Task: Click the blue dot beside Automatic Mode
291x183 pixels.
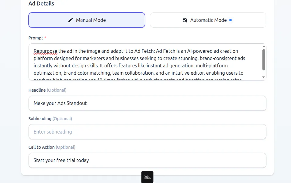Action: (230, 20)
